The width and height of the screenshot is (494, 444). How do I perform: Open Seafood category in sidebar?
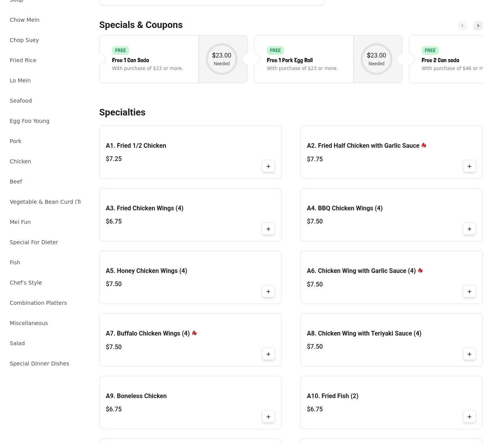coord(21,101)
